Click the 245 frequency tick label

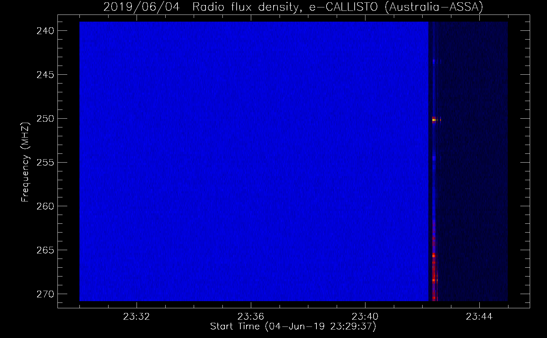click(45, 75)
